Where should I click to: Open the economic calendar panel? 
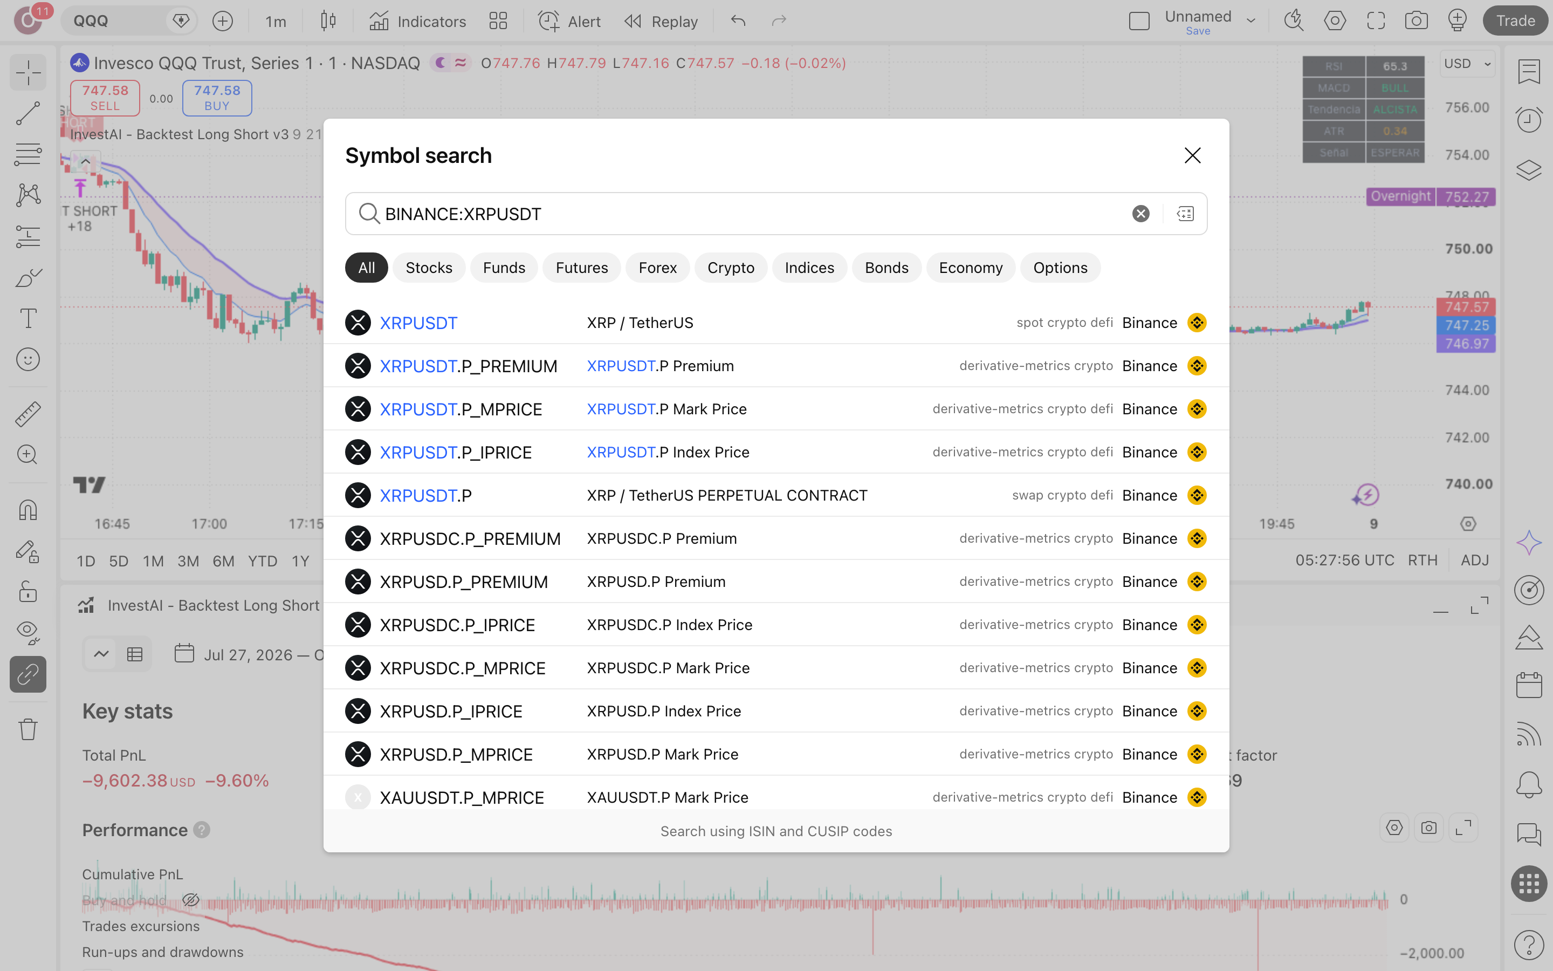[1529, 685]
